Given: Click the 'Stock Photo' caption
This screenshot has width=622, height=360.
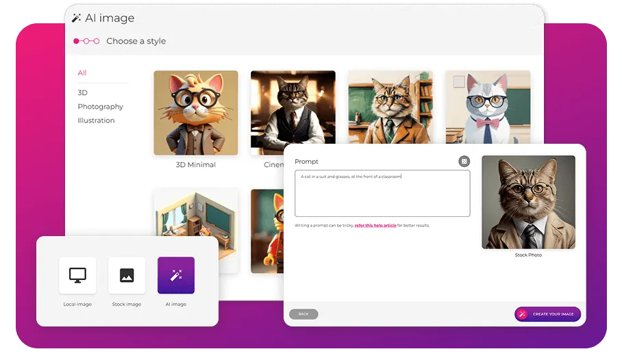Looking at the screenshot, I should (x=528, y=255).
